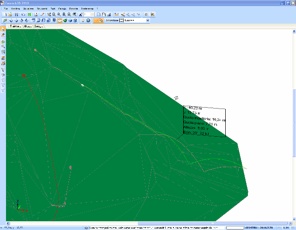
Task: Switch to the Energie tab
Action: (38, 26)
